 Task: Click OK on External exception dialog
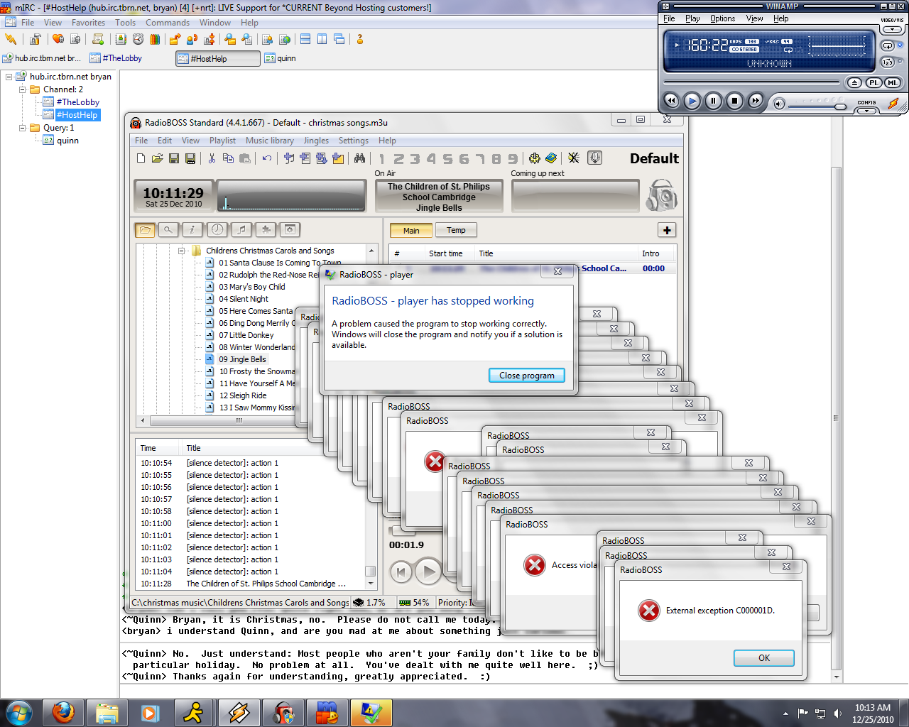click(x=764, y=658)
